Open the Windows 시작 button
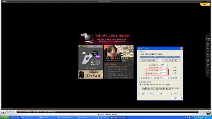Image resolution: width=212 pixels, height=119 pixels. point(5,117)
